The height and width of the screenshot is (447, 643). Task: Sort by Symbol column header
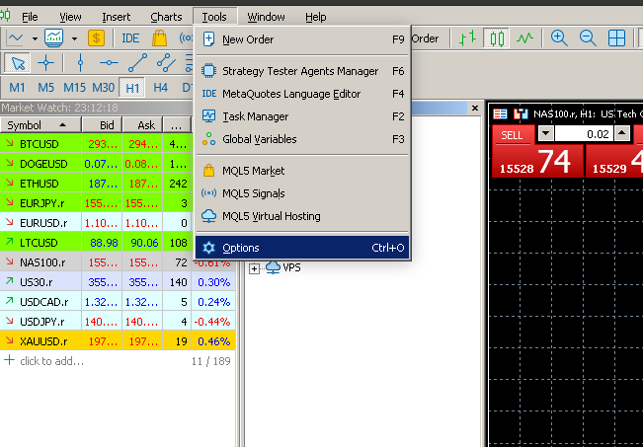coord(40,125)
